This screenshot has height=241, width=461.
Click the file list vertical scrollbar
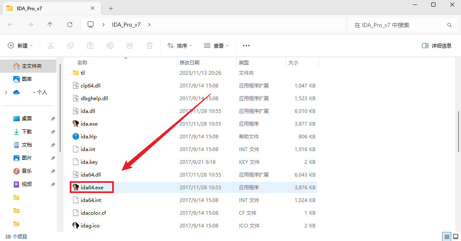tap(459, 131)
